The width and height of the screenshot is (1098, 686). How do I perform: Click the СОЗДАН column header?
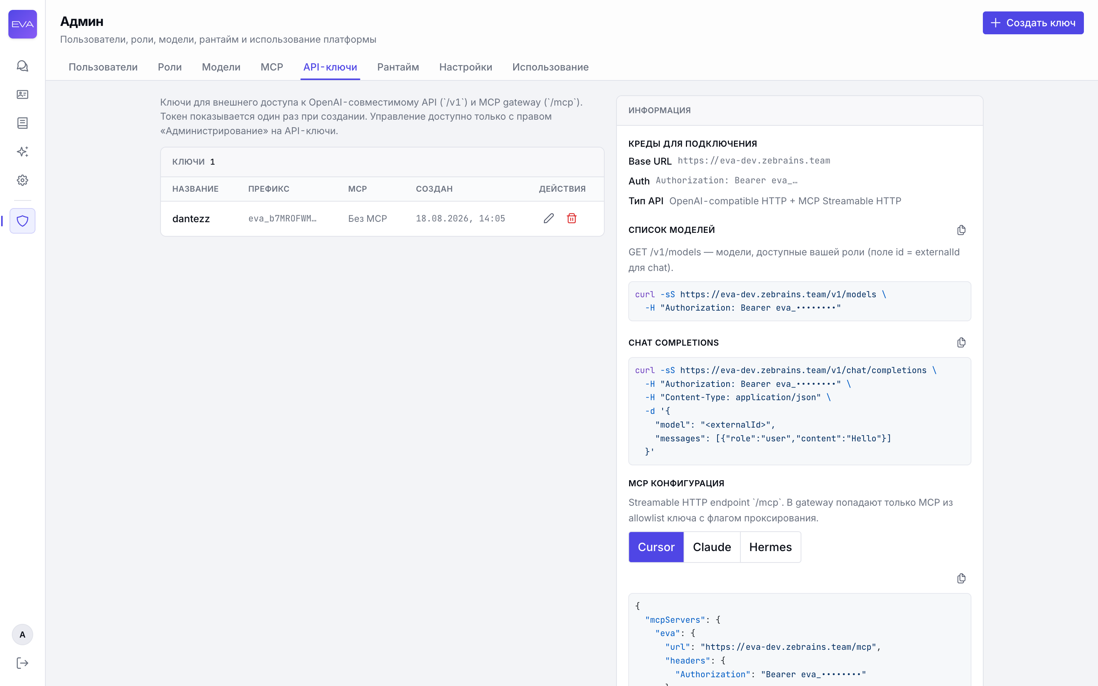point(434,189)
